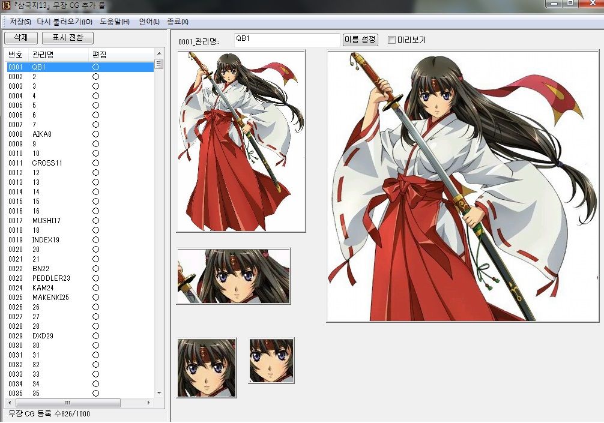This screenshot has height=423, width=604.
Task: Enable the 미리보기 checkbox
Action: [391, 40]
